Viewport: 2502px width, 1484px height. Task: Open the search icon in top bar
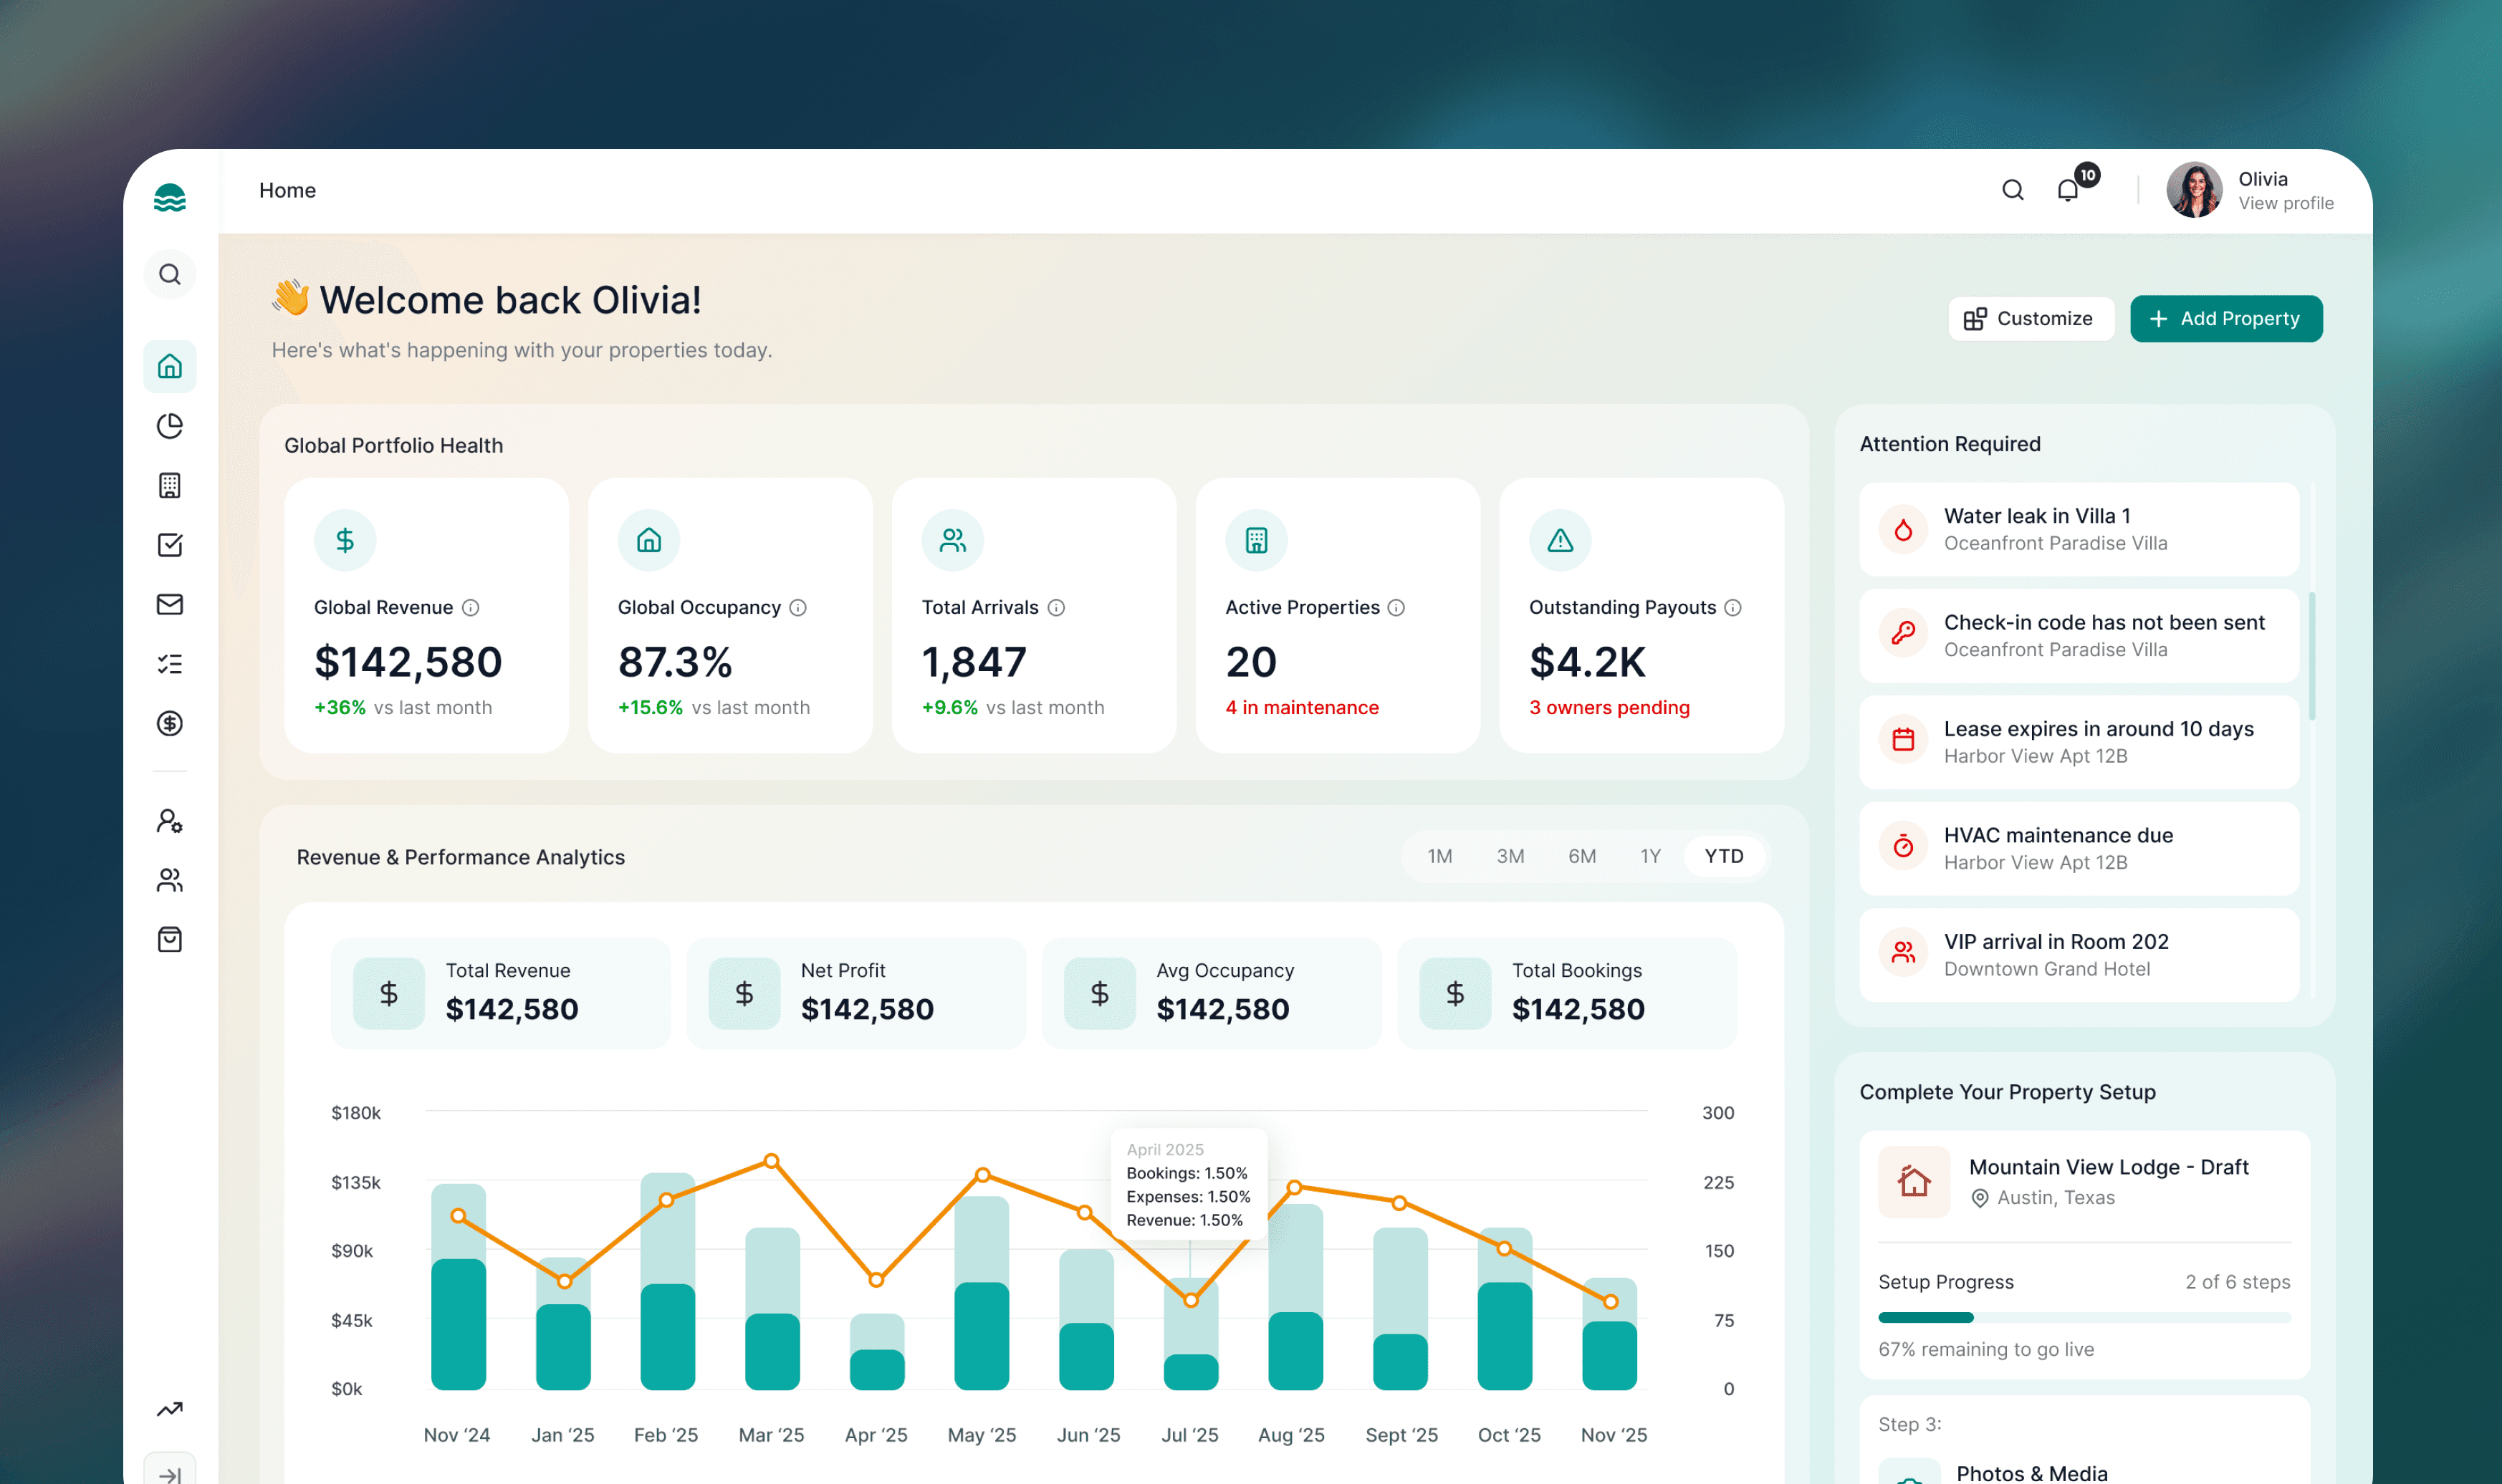coord(2013,190)
